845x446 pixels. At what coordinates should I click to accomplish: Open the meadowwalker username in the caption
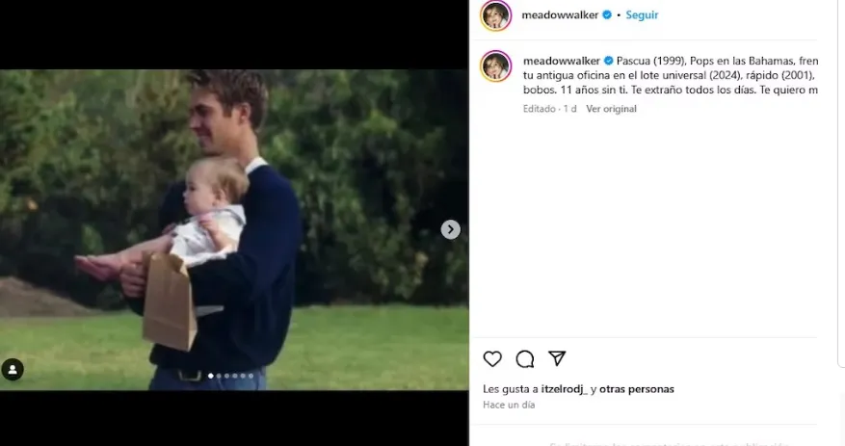[562, 61]
